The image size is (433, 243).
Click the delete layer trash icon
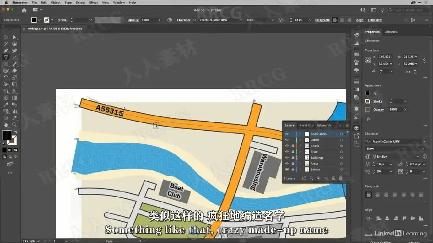coord(341,178)
